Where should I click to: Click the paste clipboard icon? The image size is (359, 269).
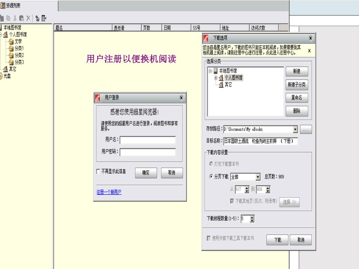pos(22,18)
